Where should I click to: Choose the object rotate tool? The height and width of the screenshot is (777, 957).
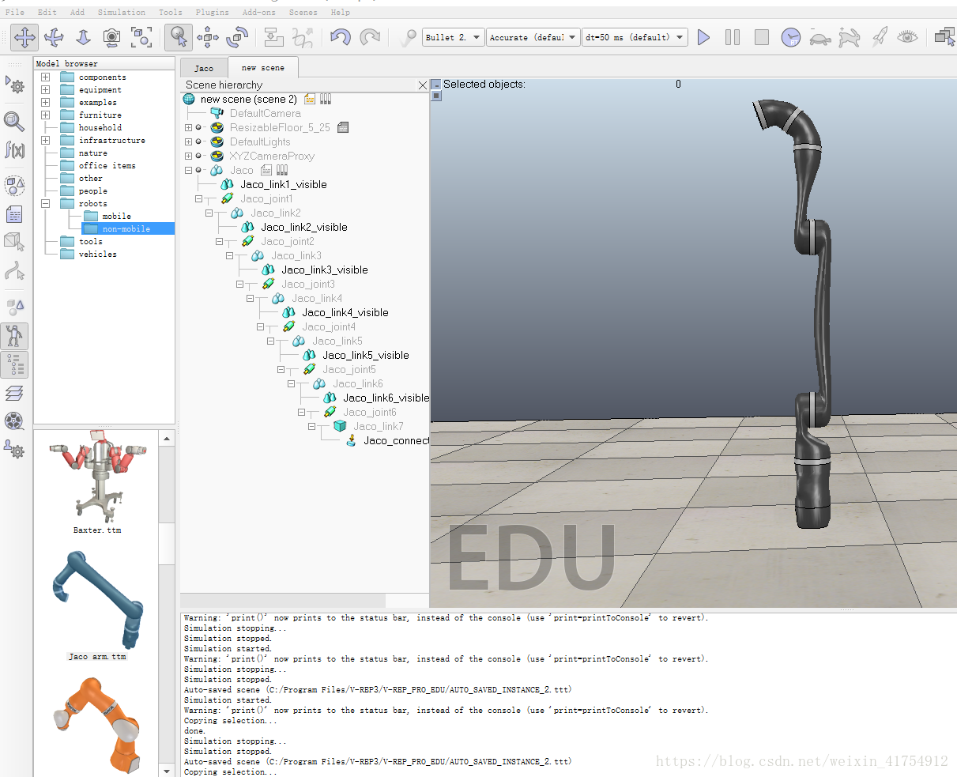tap(237, 37)
